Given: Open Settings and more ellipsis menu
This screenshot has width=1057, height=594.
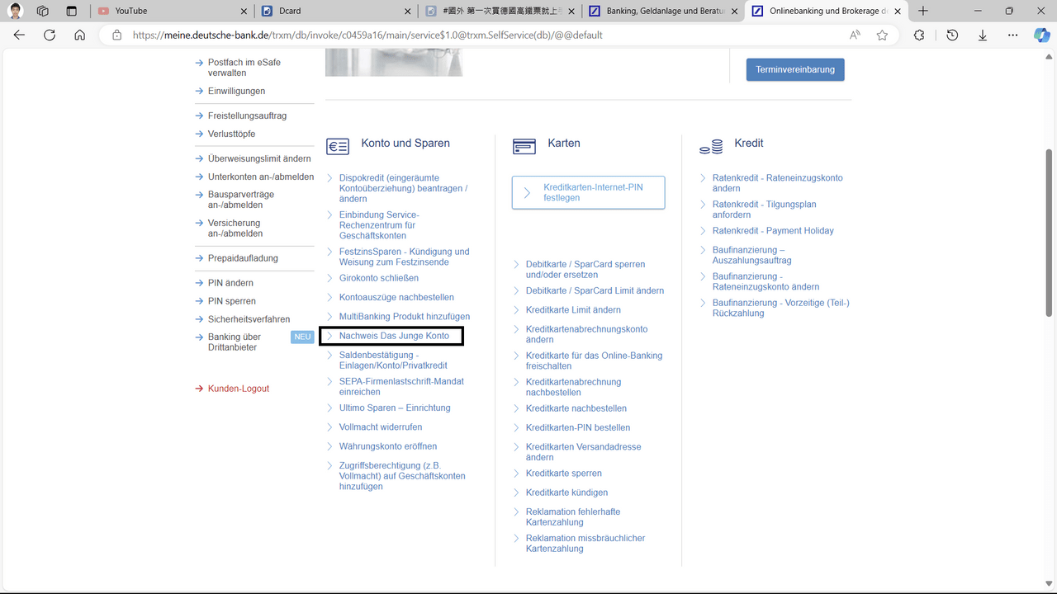Looking at the screenshot, I should (x=1013, y=35).
